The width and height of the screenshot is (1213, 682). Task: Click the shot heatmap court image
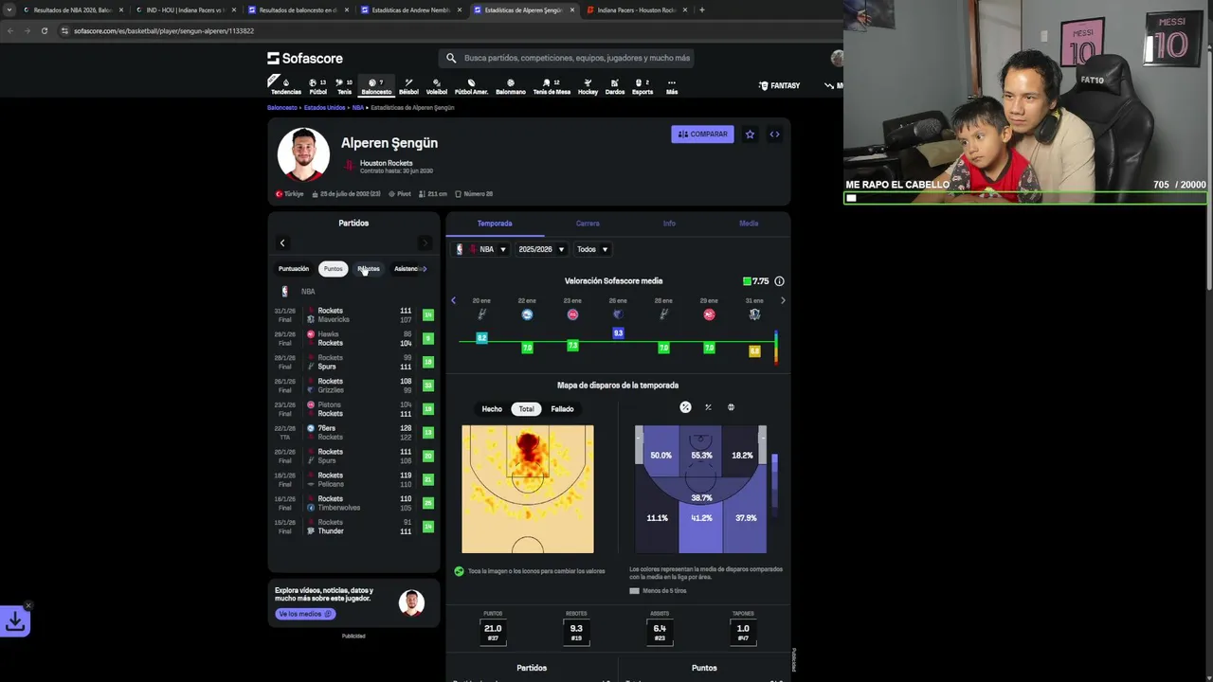click(528, 489)
